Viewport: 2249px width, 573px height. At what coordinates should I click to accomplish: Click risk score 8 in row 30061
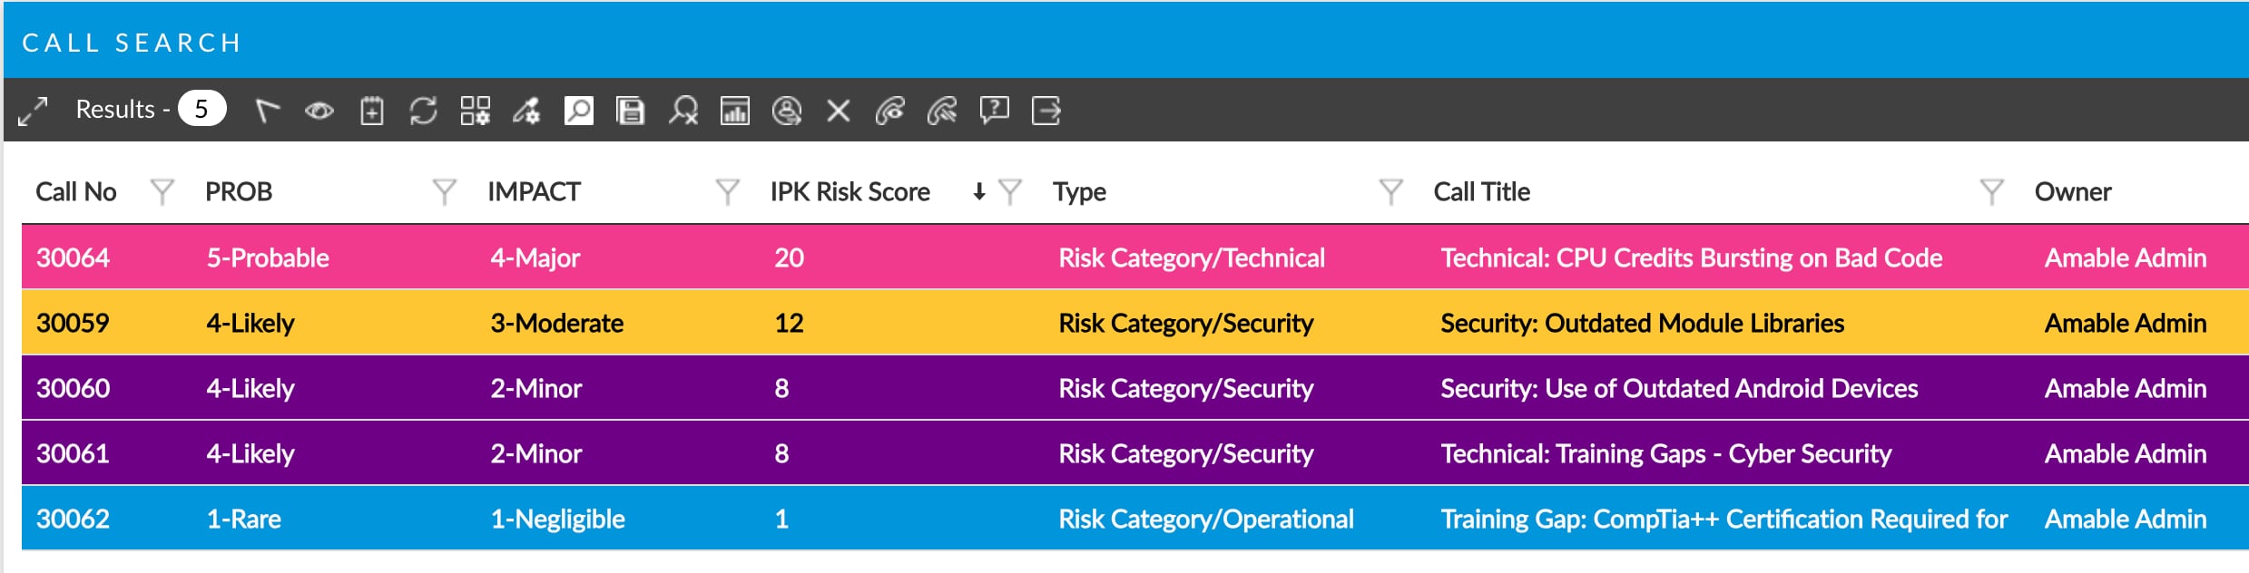[x=781, y=453]
